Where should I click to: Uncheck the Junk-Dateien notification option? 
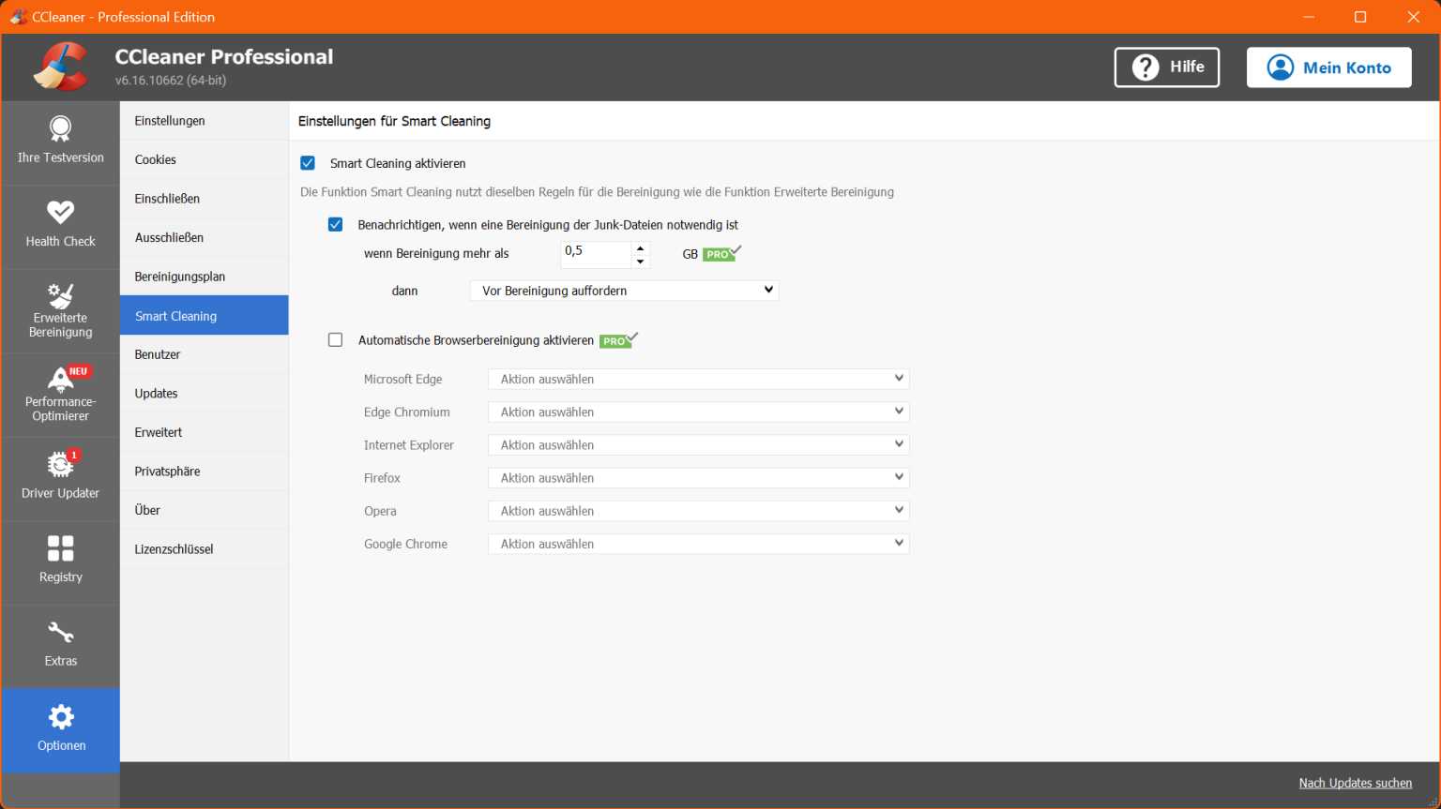coord(336,224)
